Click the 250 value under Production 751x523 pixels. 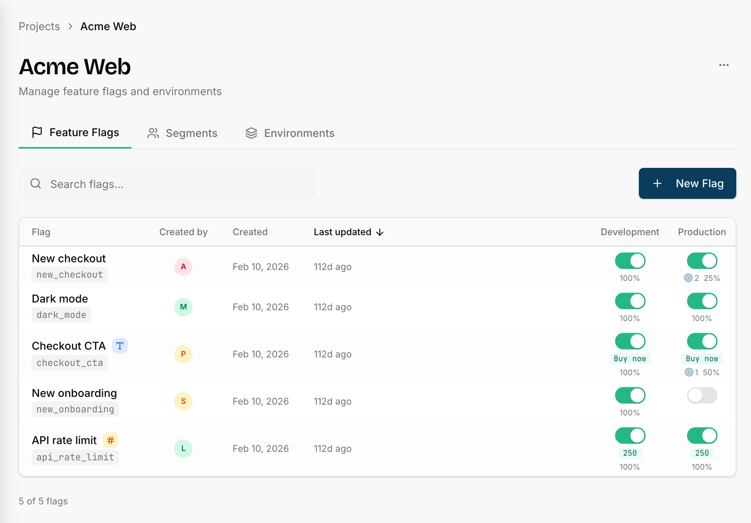coord(702,453)
